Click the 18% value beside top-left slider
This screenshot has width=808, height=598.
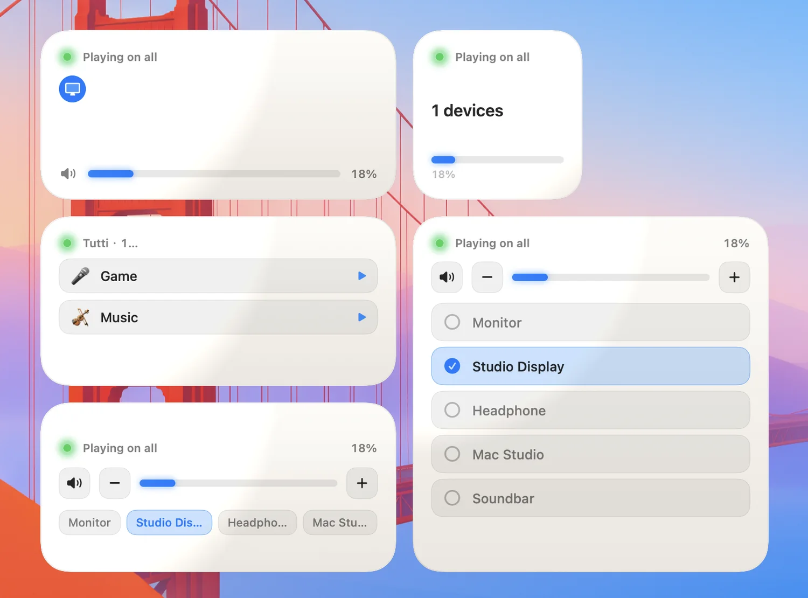coord(364,174)
